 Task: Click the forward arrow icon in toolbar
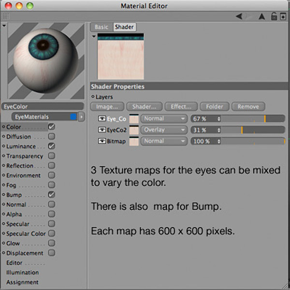250,16
